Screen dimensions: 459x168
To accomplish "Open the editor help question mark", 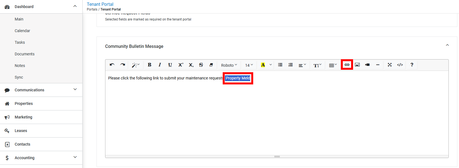I will (412, 65).
